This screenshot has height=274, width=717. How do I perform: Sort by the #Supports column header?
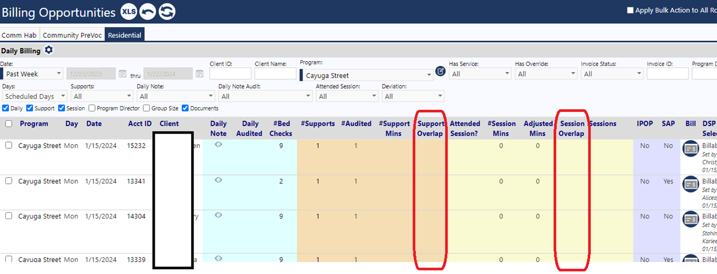(318, 124)
